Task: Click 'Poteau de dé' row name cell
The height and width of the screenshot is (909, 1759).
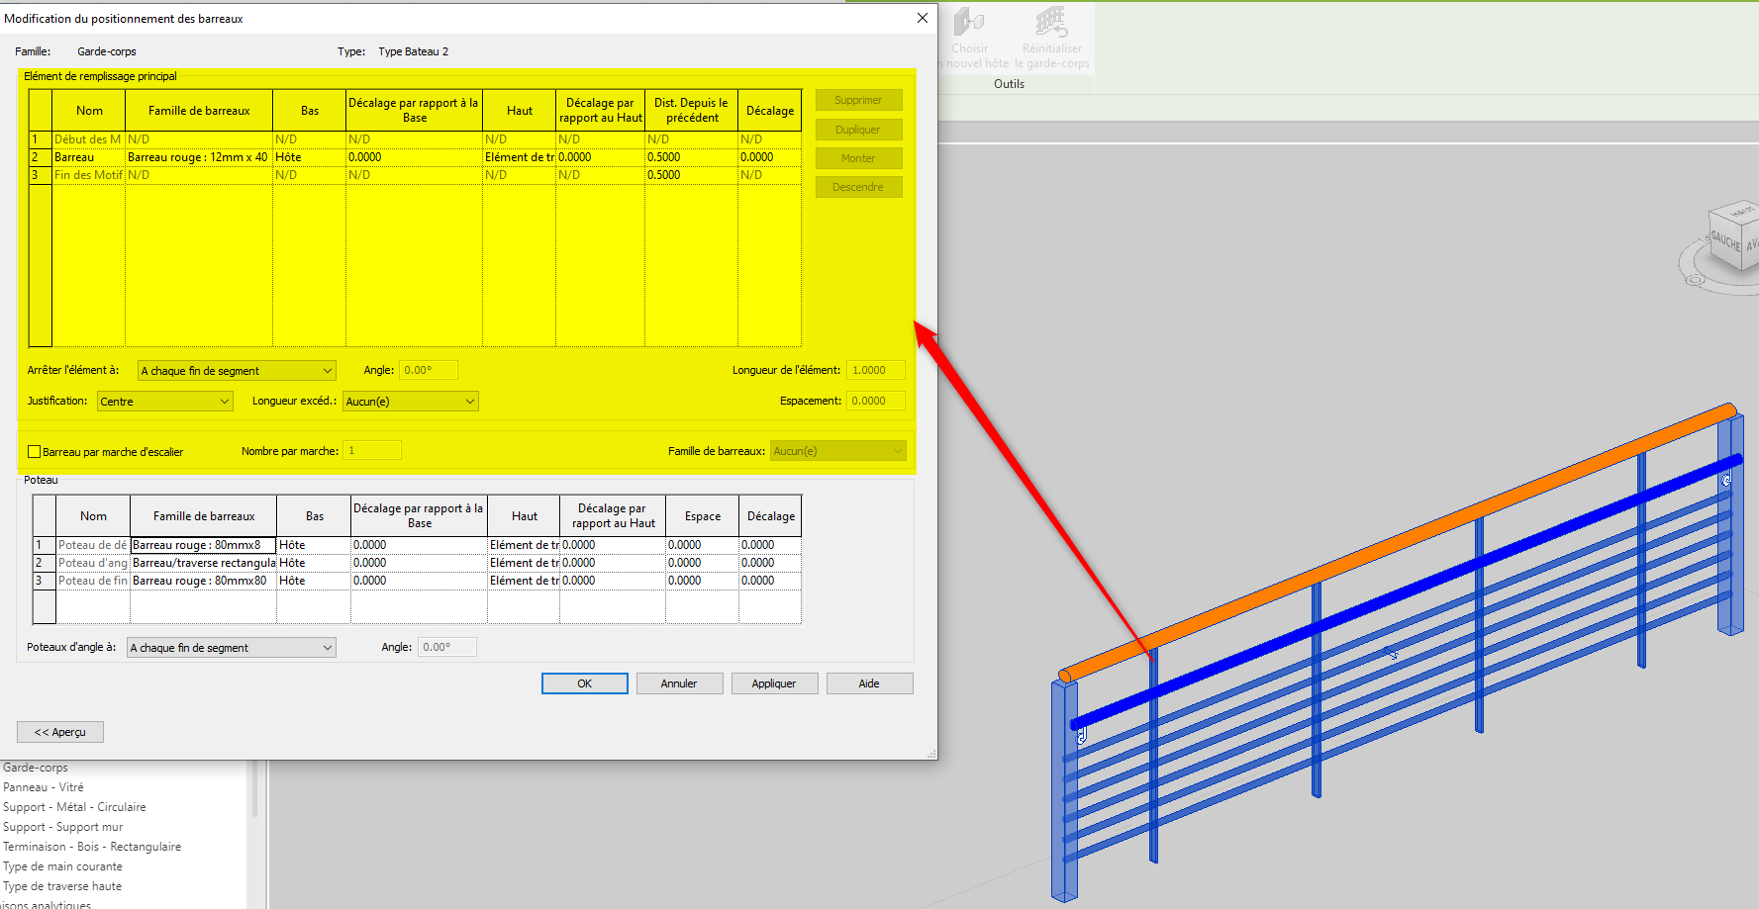Action: pos(93,545)
